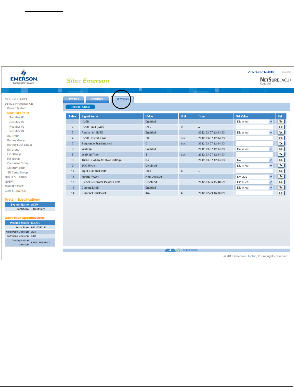Screen dimensions: 294x387
Task: Click the HVSD Restart Time input field
Action: [254, 138]
